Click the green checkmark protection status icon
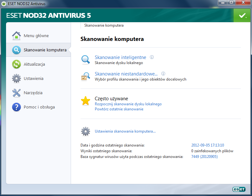The width and height of the screenshot is (252, 196). [242, 16]
